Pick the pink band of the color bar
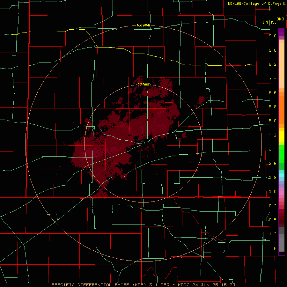Viewport: 287px width, 287px height. coord(282,193)
